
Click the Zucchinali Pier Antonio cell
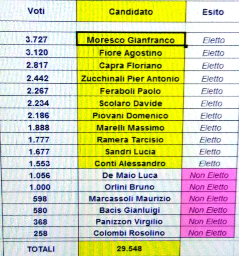(x=130, y=78)
